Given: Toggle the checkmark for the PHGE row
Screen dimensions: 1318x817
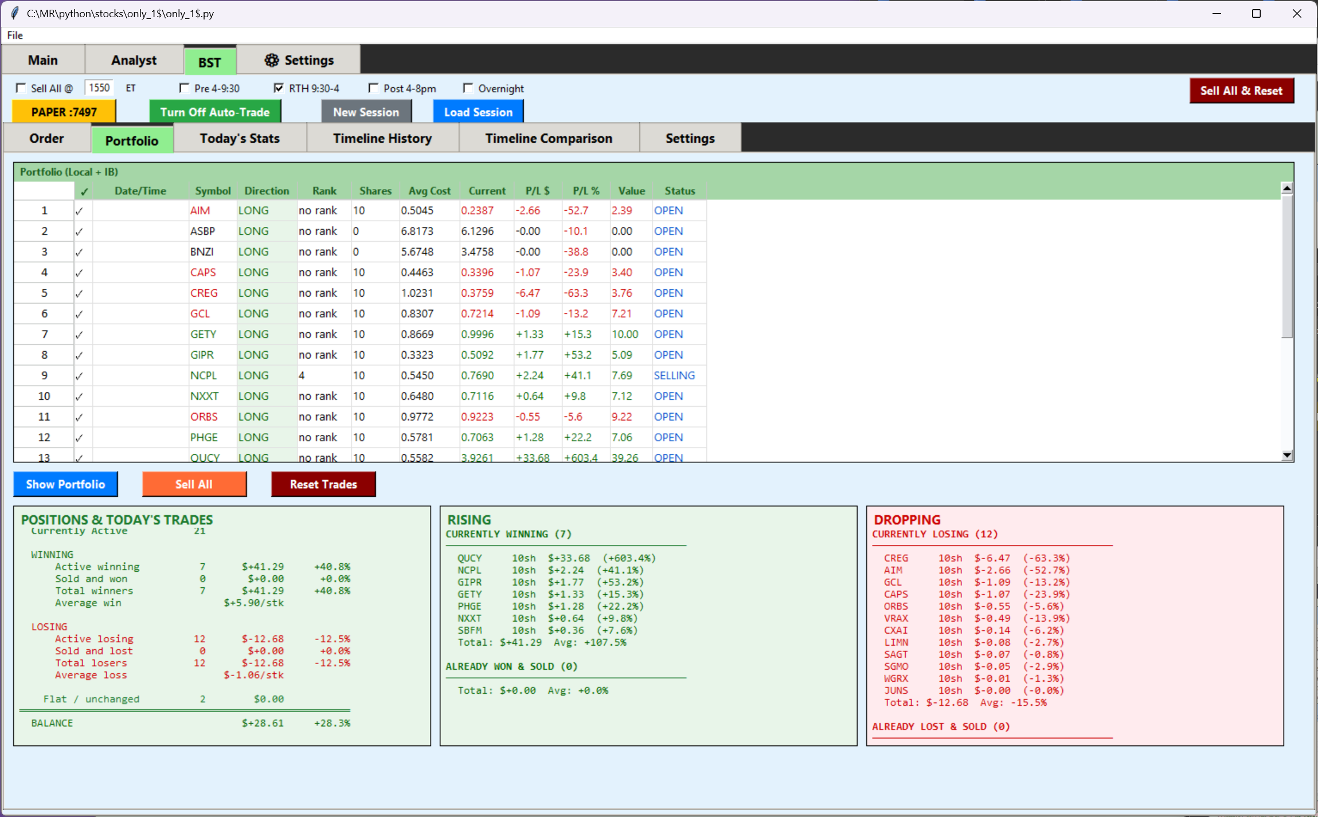Looking at the screenshot, I should [x=79, y=438].
